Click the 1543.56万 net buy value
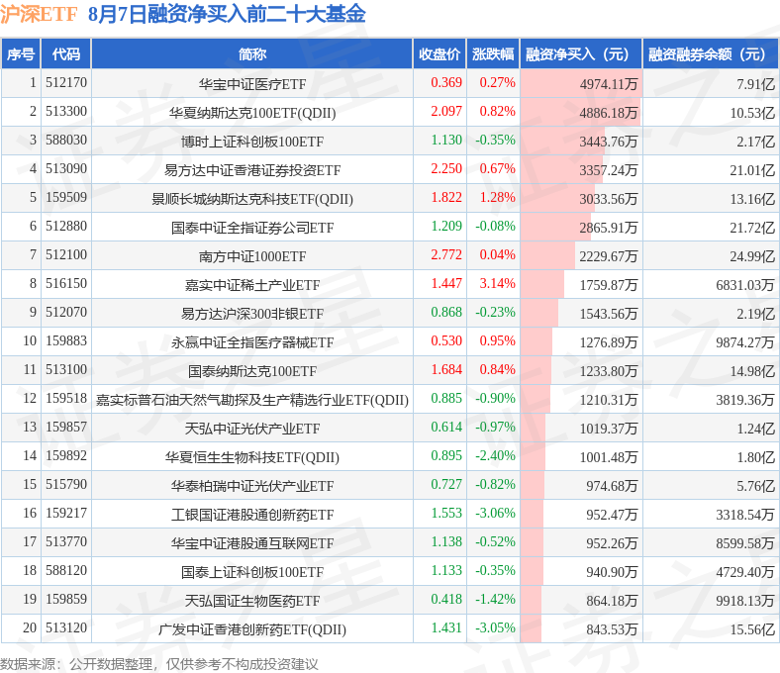 [609, 314]
